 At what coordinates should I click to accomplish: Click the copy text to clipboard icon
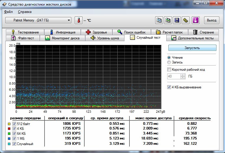pos(159,20)
